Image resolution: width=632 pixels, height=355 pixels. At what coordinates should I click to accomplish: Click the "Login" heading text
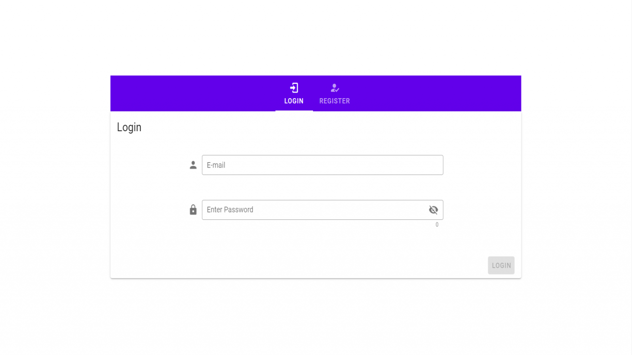[x=129, y=127]
